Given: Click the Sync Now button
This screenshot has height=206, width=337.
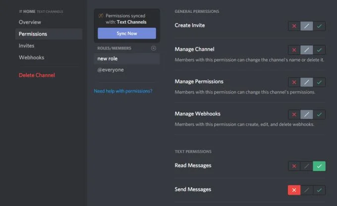Looking at the screenshot, I should pyautogui.click(x=127, y=34).
